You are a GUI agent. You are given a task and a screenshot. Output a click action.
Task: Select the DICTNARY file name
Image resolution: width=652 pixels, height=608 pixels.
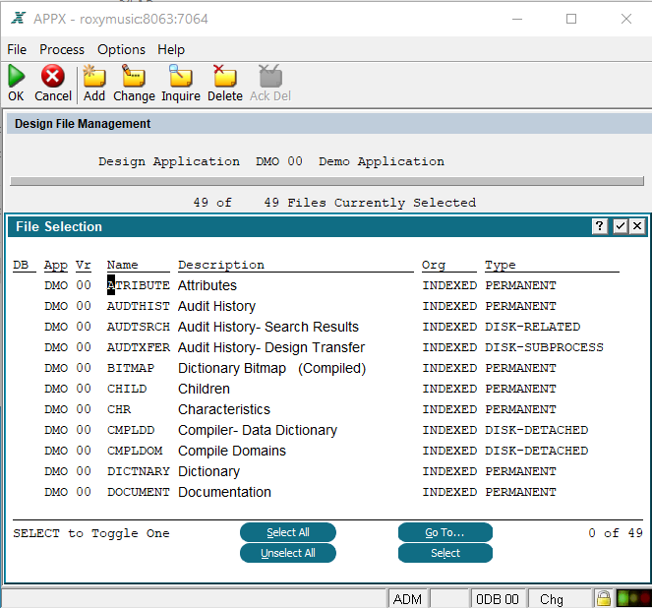138,471
